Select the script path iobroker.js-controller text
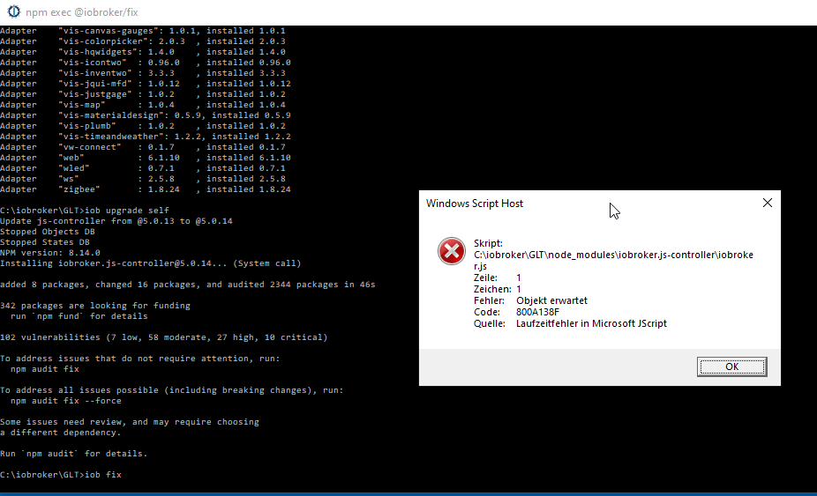817x496 pixels. [613, 260]
